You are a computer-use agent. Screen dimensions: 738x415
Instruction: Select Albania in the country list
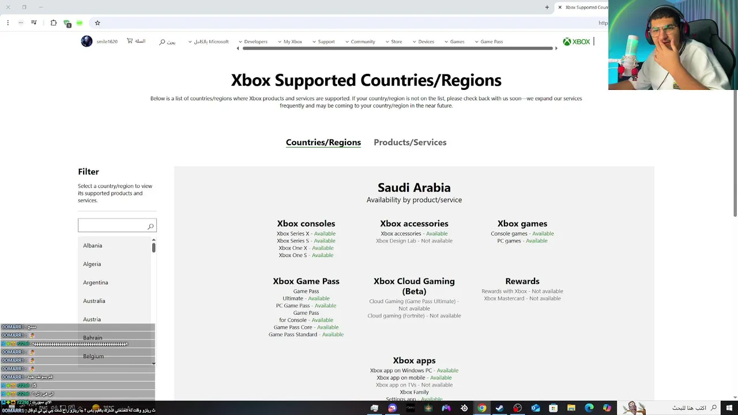pyautogui.click(x=114, y=246)
